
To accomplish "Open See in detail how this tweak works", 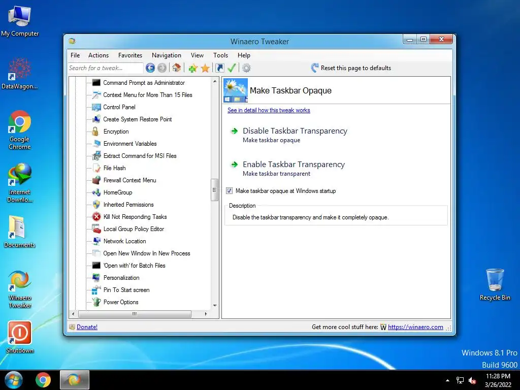I will 269,110.
